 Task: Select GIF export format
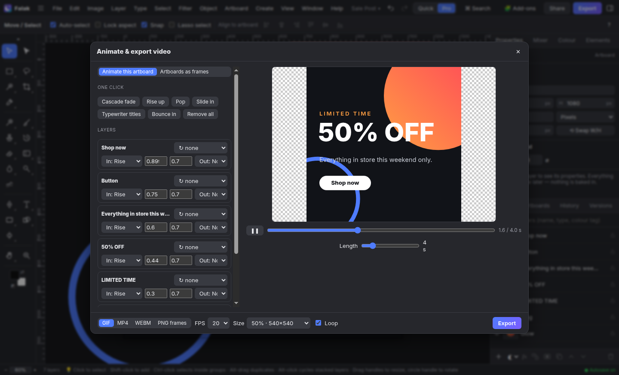(x=106, y=323)
